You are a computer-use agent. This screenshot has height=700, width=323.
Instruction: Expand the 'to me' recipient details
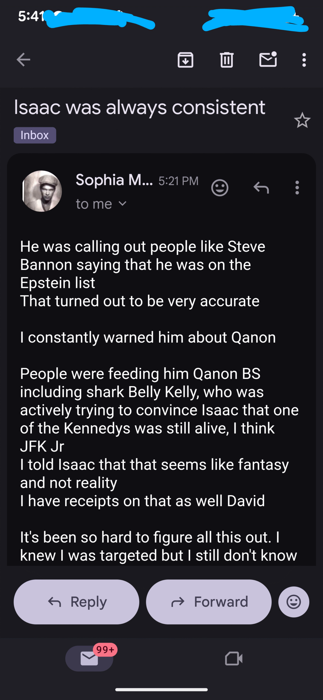pos(123,204)
